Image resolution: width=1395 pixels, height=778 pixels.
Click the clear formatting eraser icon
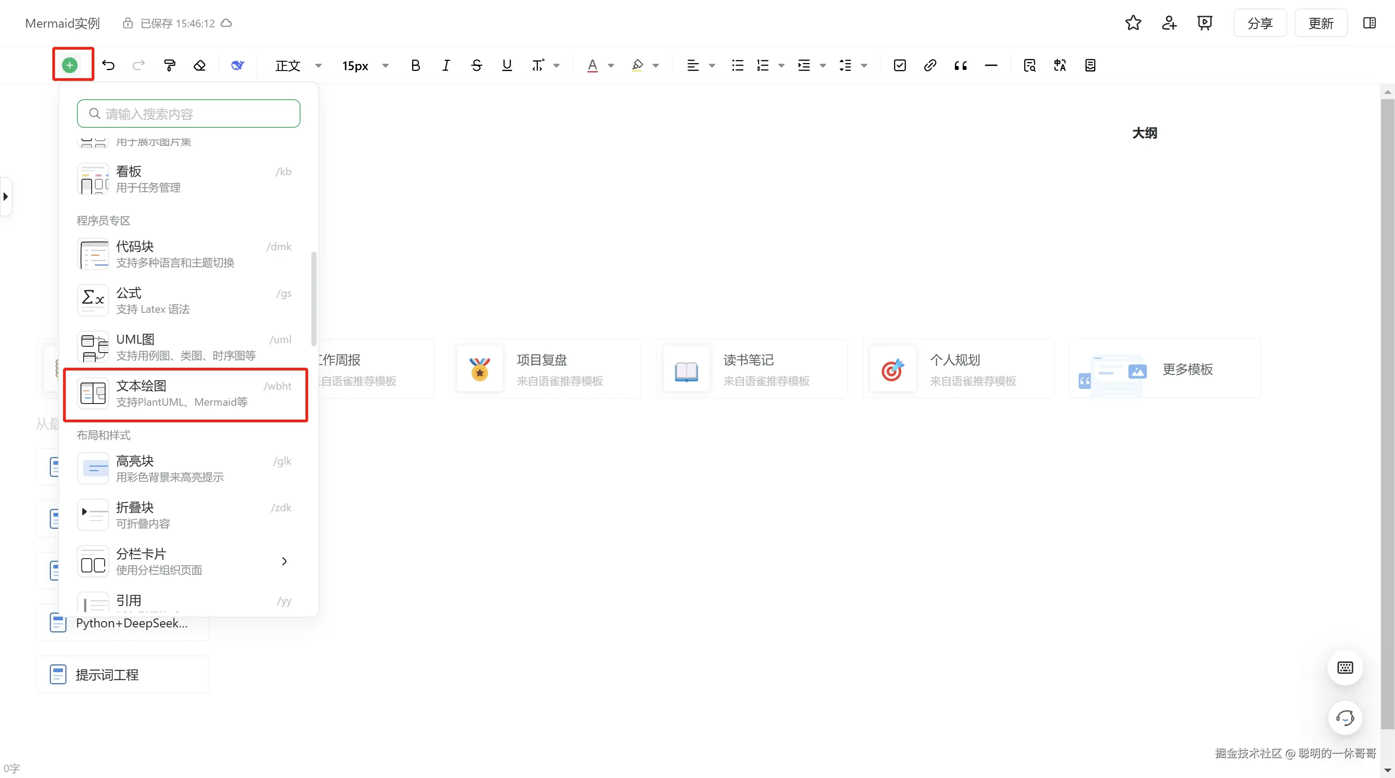(200, 65)
